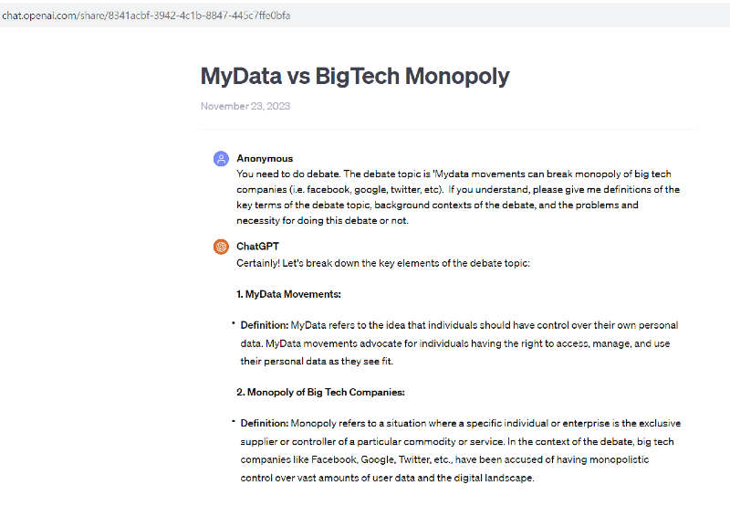Screen dimensions: 730x506
Task: Click 'companies like Facebook, Google, Twitter' line
Action: click(x=444, y=459)
